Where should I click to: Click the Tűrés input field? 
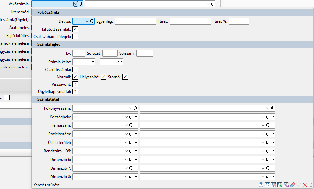190,21
